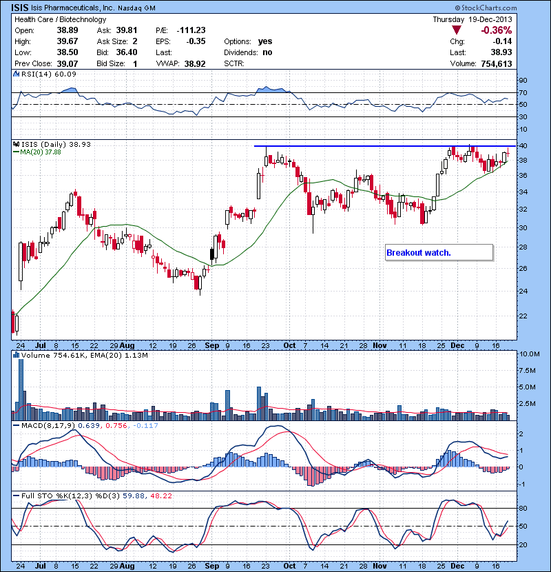Click the Bid price 36.40
The width and height of the screenshot is (551, 572).
pos(127,52)
